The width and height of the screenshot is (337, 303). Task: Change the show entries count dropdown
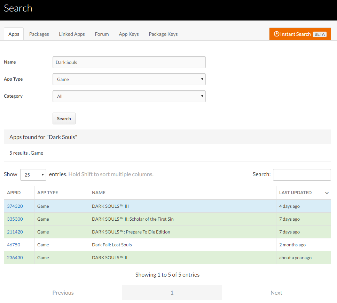tap(33, 175)
